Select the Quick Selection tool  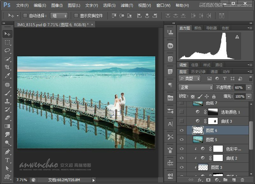click(7, 59)
